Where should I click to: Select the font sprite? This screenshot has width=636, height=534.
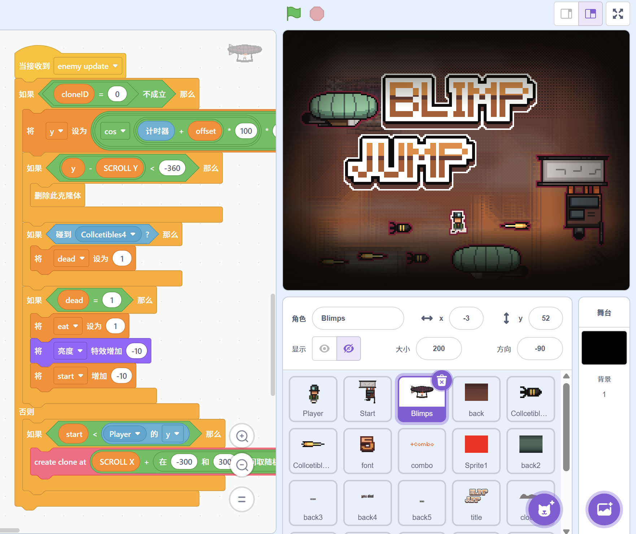(367, 451)
